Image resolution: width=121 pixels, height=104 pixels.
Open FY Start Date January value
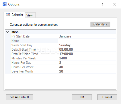[87, 36]
